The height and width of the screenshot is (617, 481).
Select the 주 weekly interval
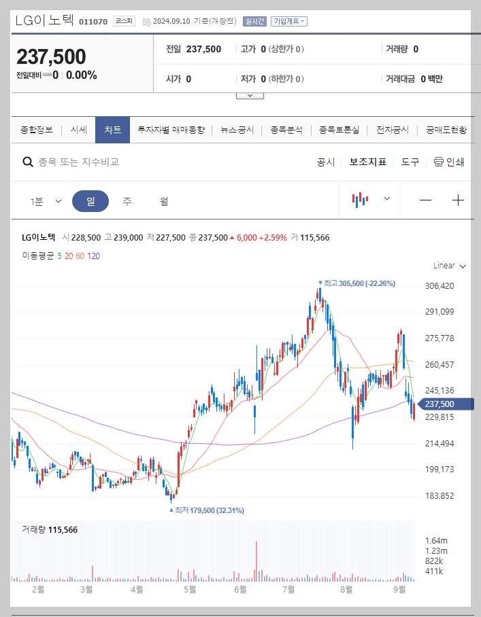pyautogui.click(x=127, y=201)
